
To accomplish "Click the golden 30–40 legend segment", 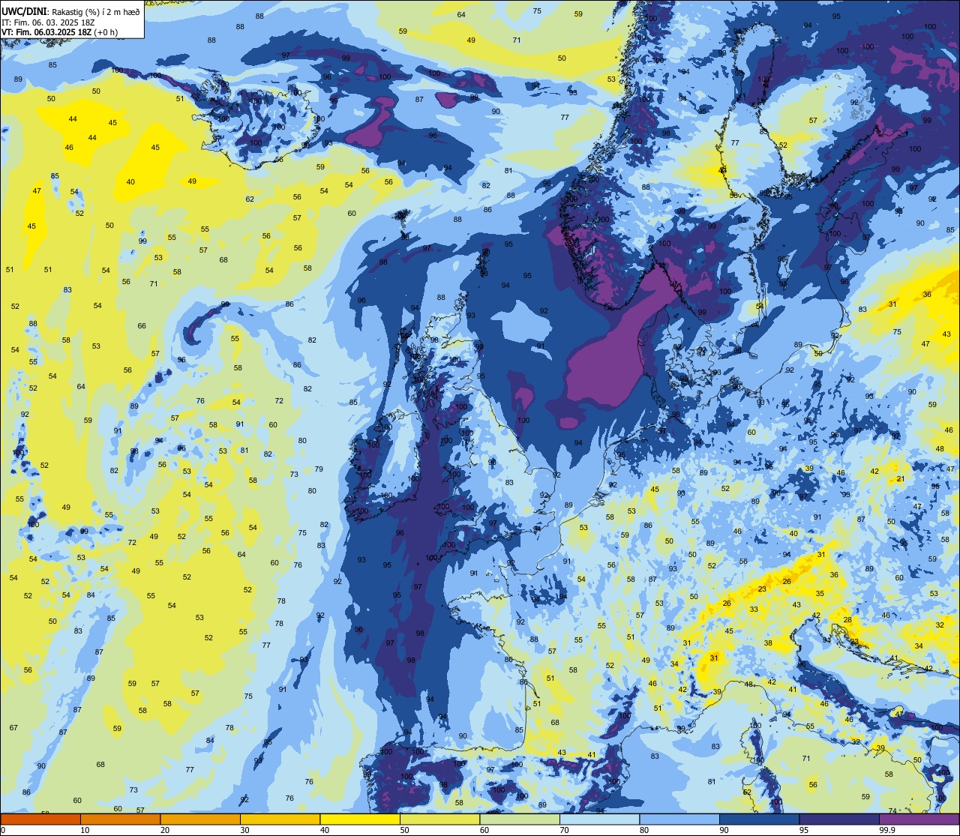I will click(x=280, y=819).
